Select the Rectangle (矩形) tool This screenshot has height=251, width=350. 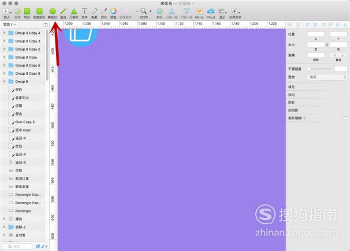click(27, 13)
